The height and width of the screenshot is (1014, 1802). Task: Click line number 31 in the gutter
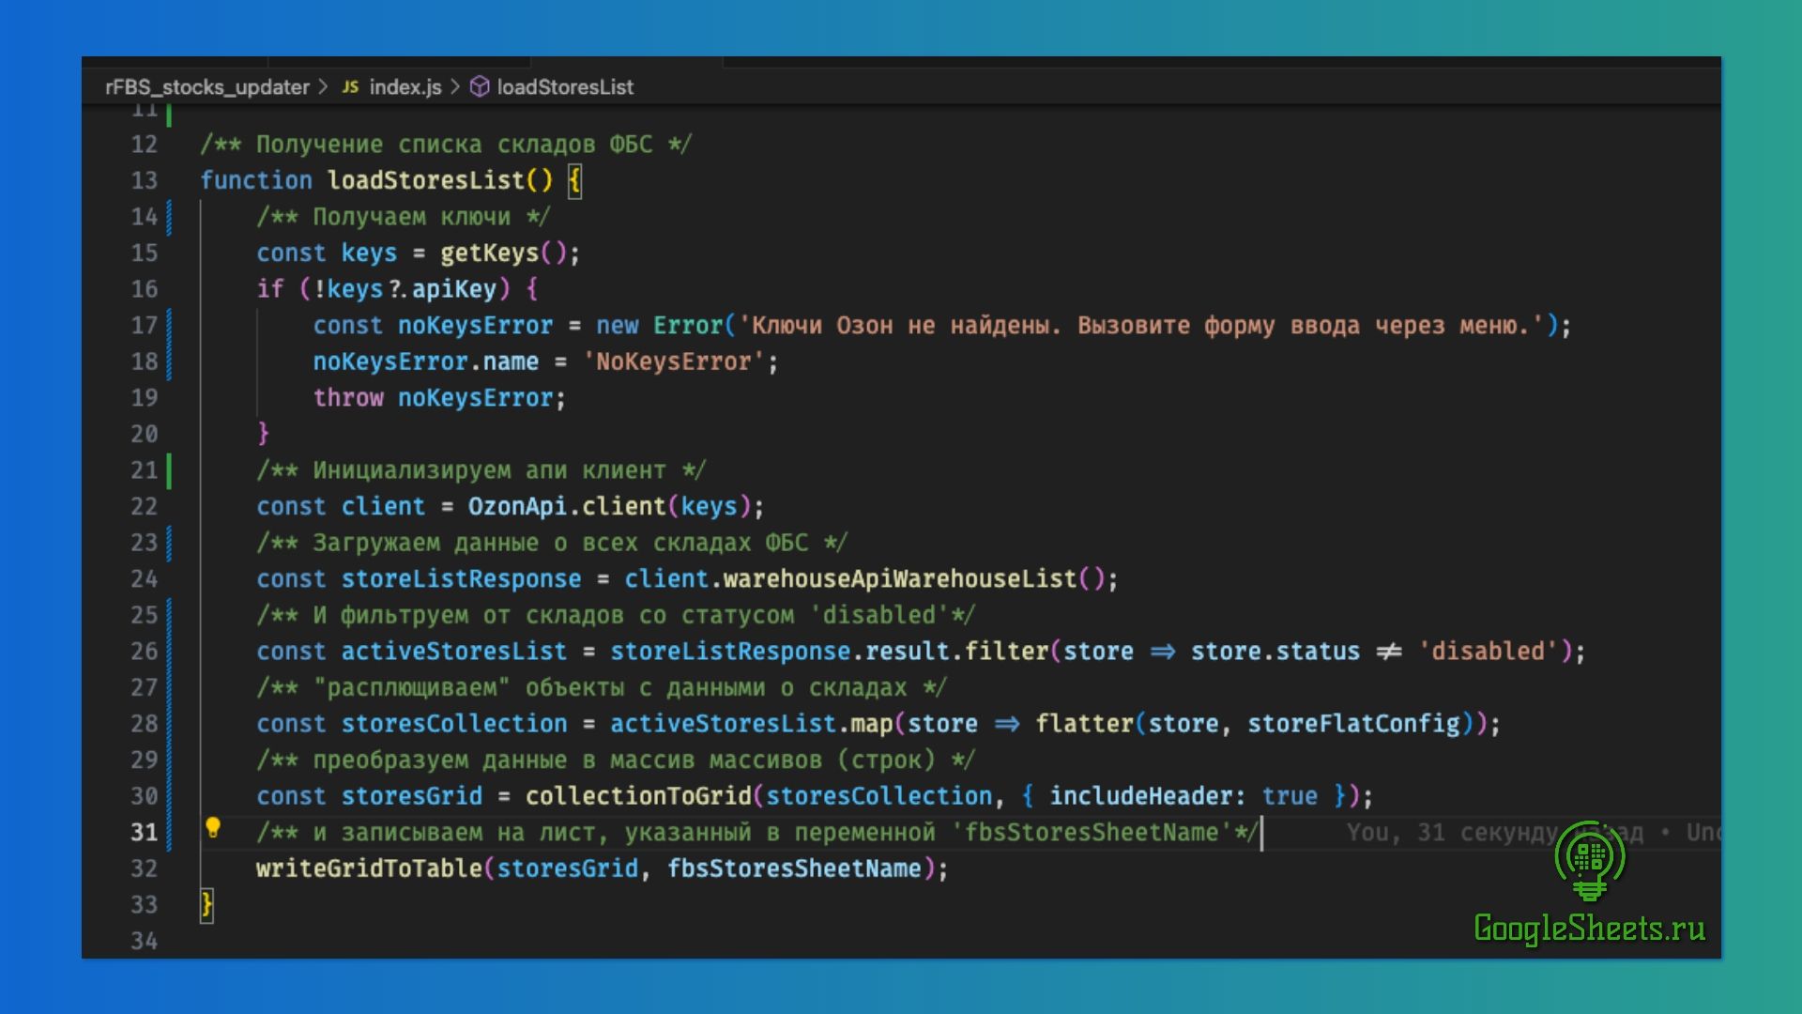point(144,833)
